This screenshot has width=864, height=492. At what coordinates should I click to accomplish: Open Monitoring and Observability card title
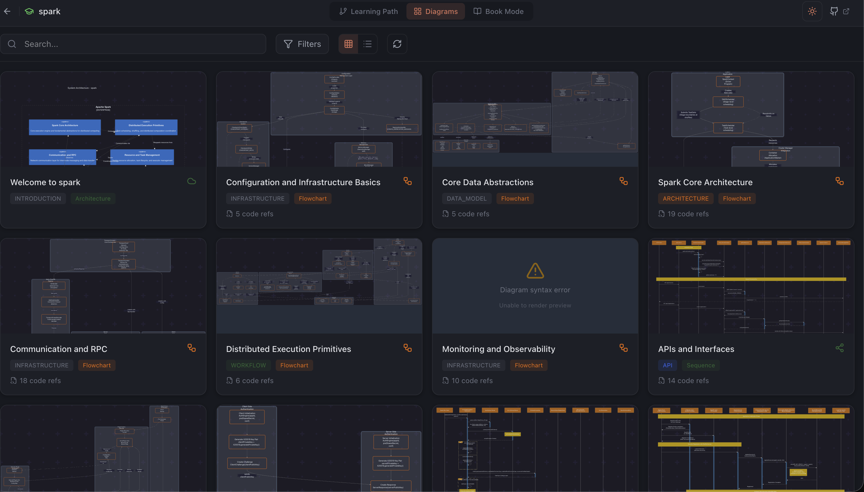point(498,349)
